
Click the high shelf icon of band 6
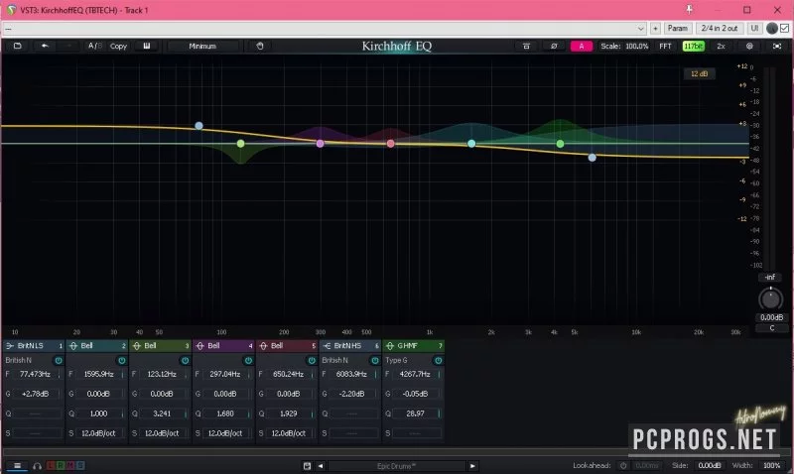tap(327, 346)
